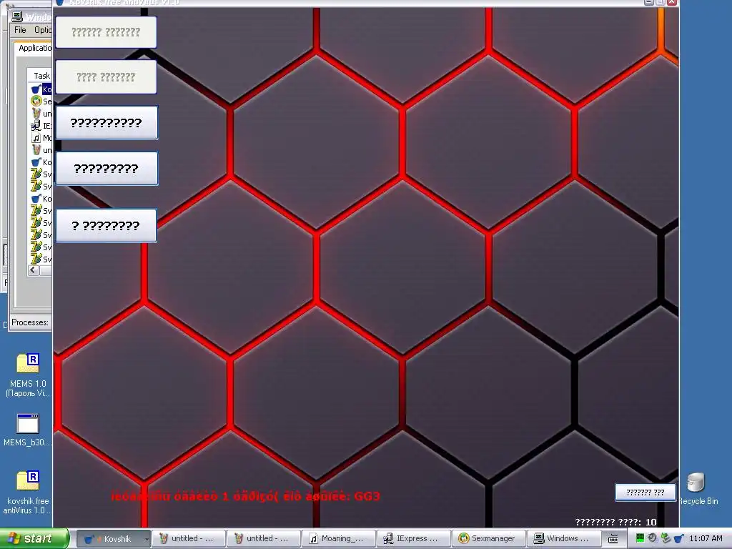Switch to IExpress window from taskbar
732x549 pixels.
click(x=413, y=539)
